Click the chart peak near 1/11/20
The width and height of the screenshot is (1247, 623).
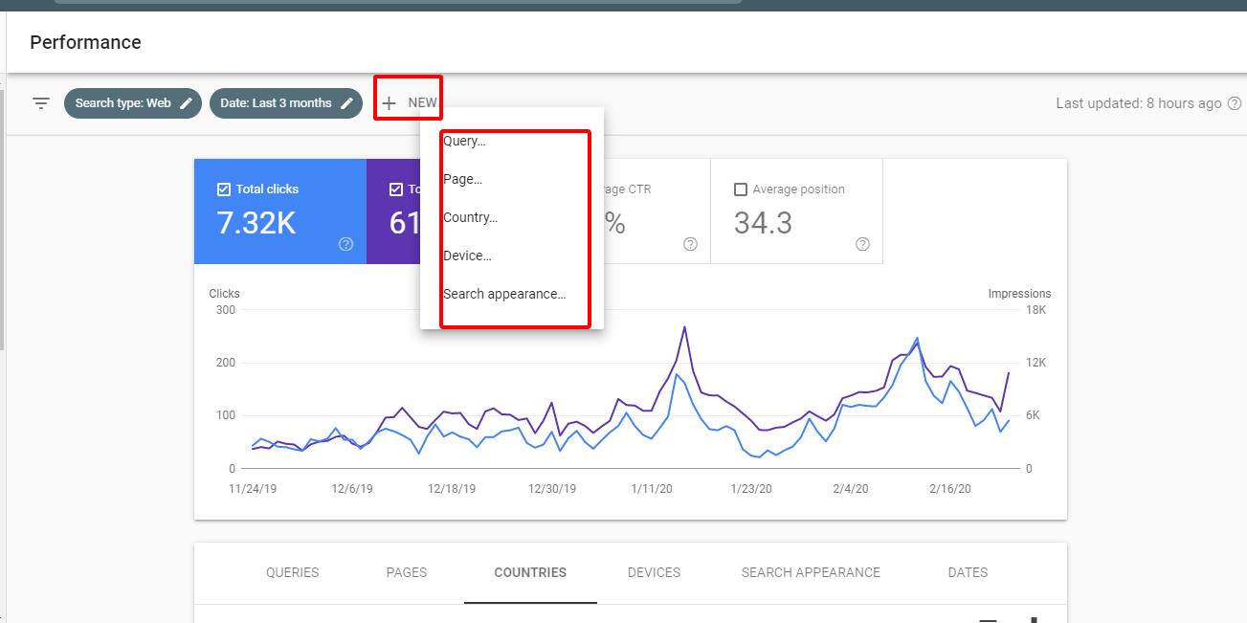point(684,327)
